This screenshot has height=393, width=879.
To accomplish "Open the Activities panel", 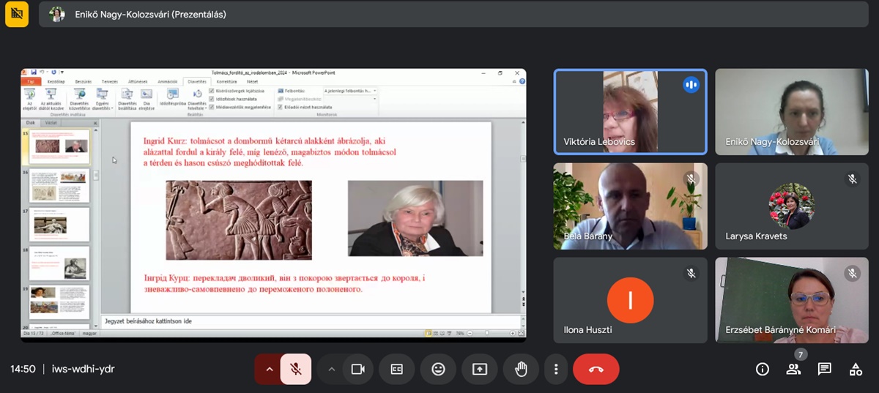I will click(x=856, y=369).
